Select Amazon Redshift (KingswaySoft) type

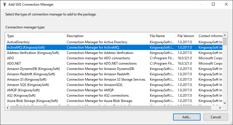(x=31, y=74)
